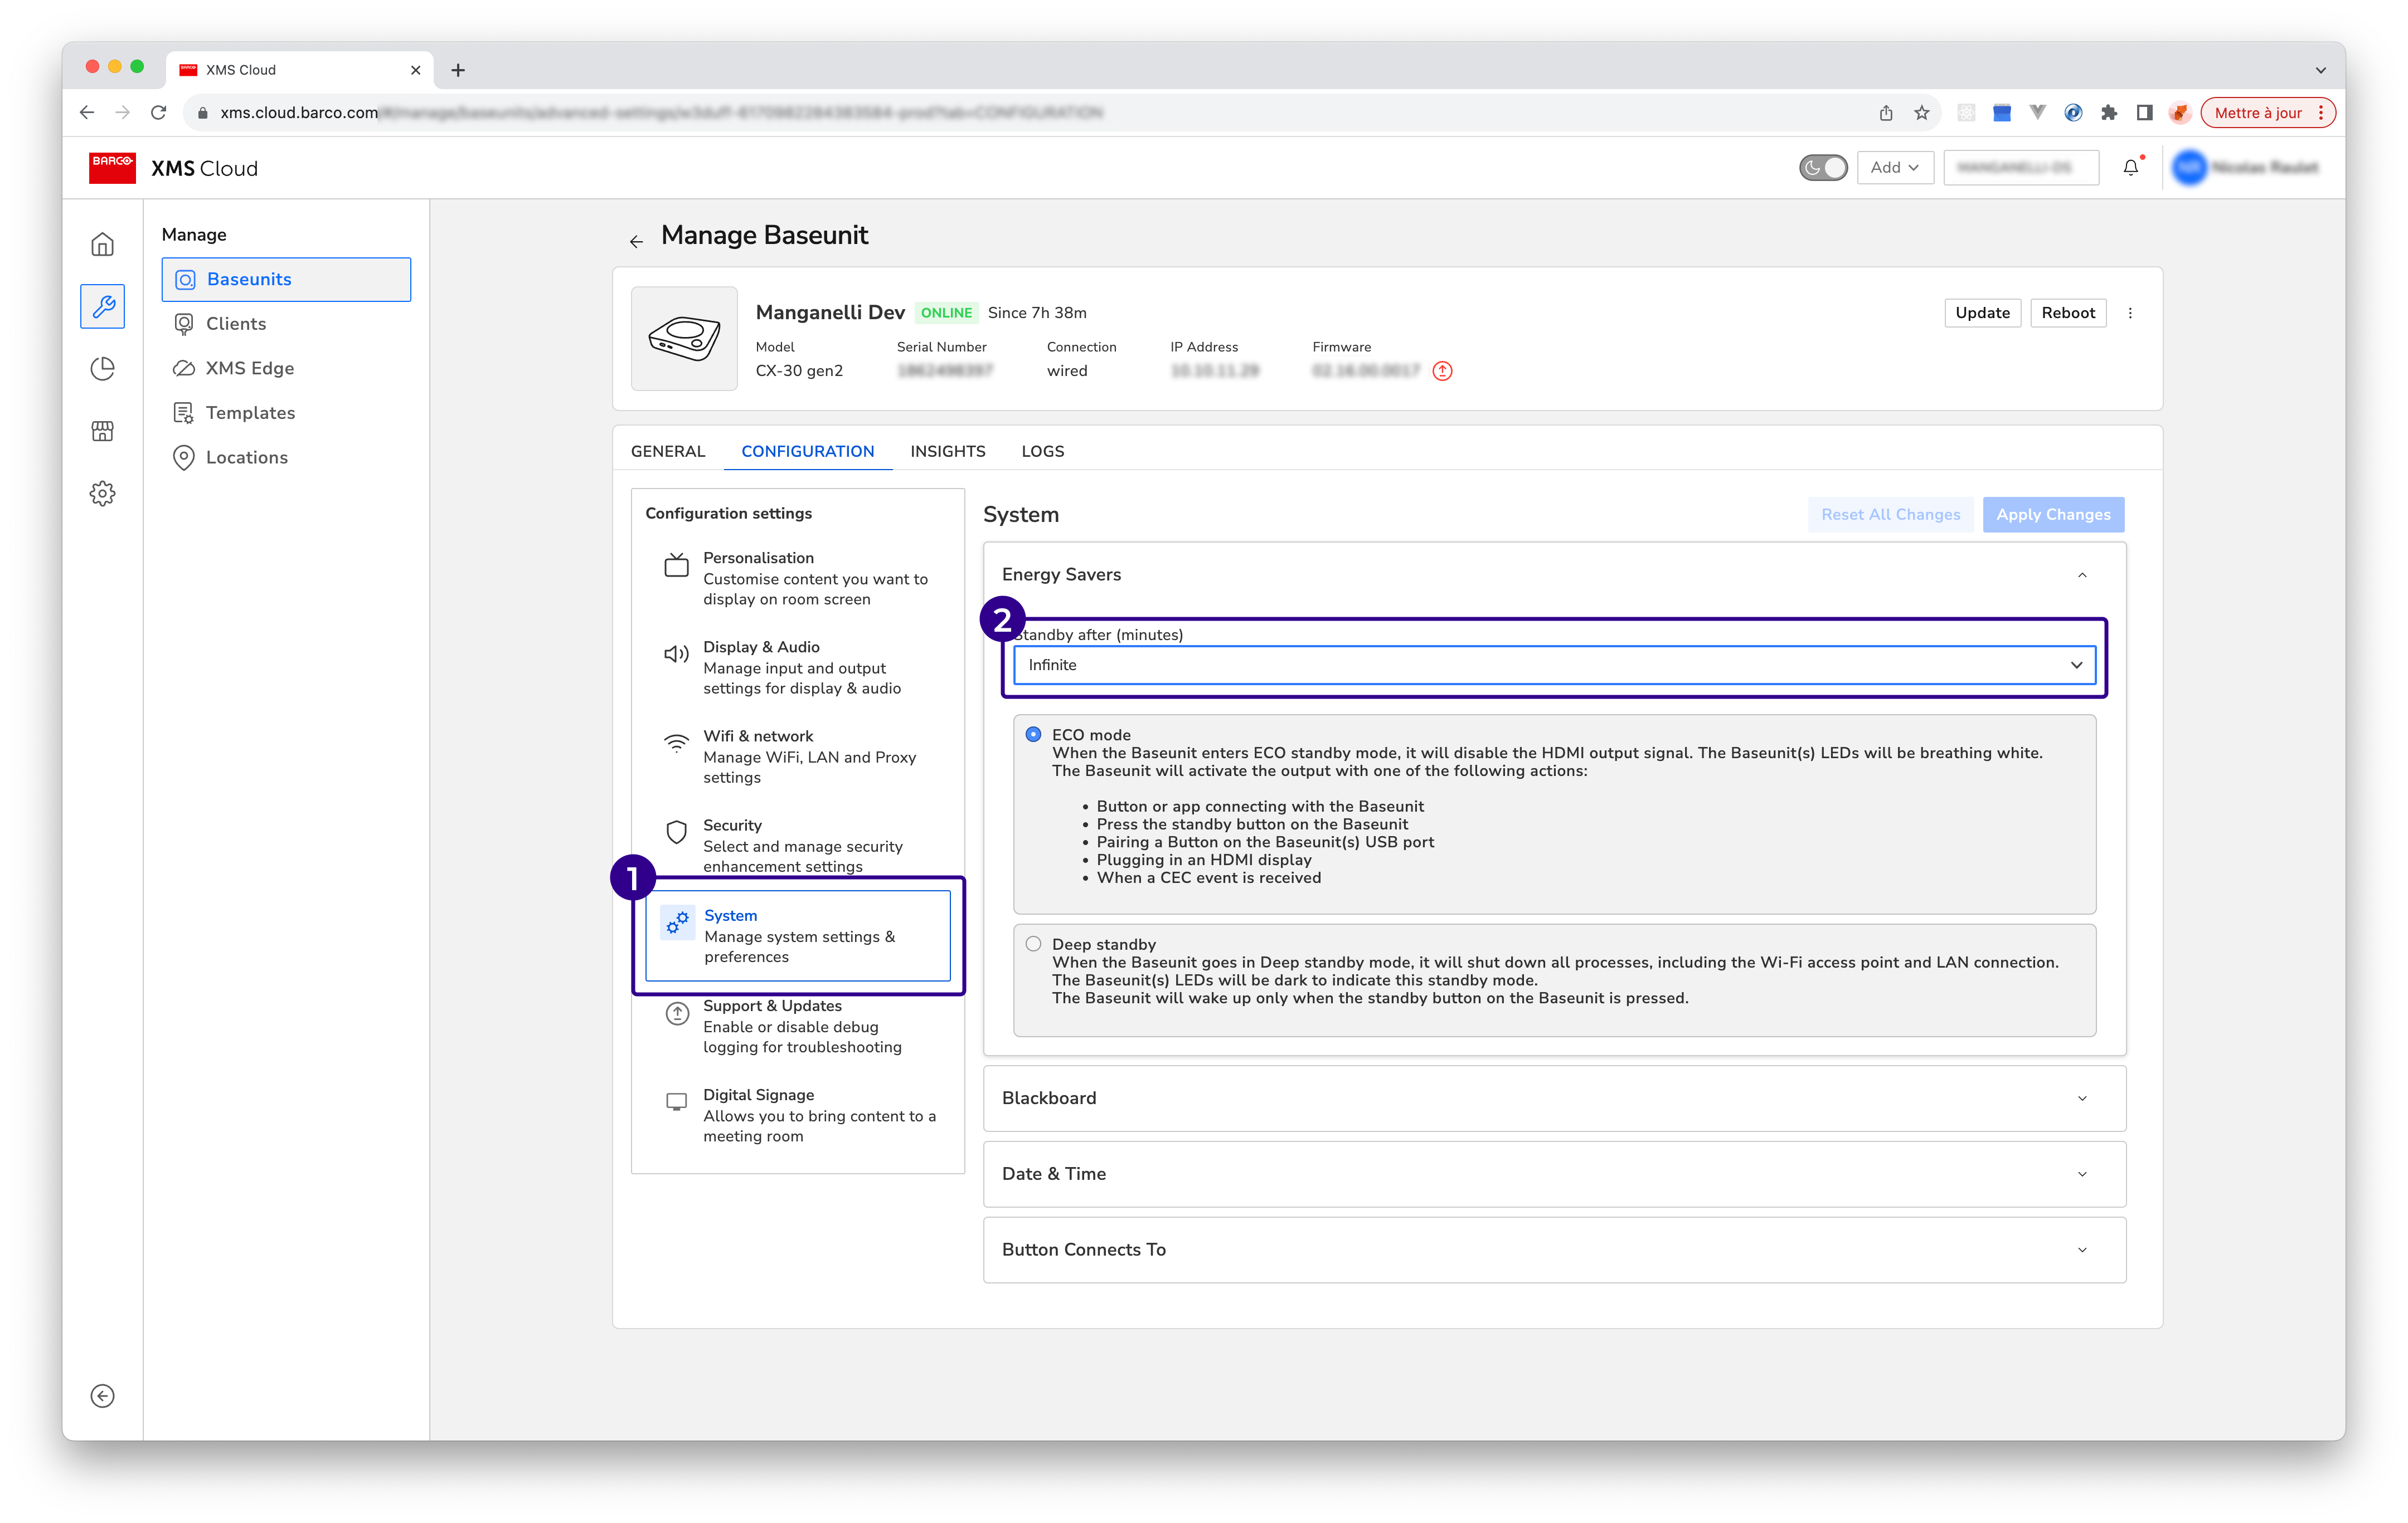Click the home icon in left sidebar
This screenshot has width=2408, height=1523.
(102, 245)
